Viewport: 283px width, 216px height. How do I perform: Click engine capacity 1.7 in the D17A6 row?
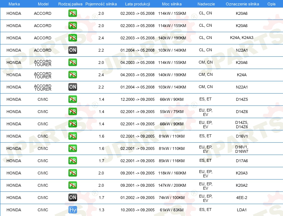coord(101,161)
